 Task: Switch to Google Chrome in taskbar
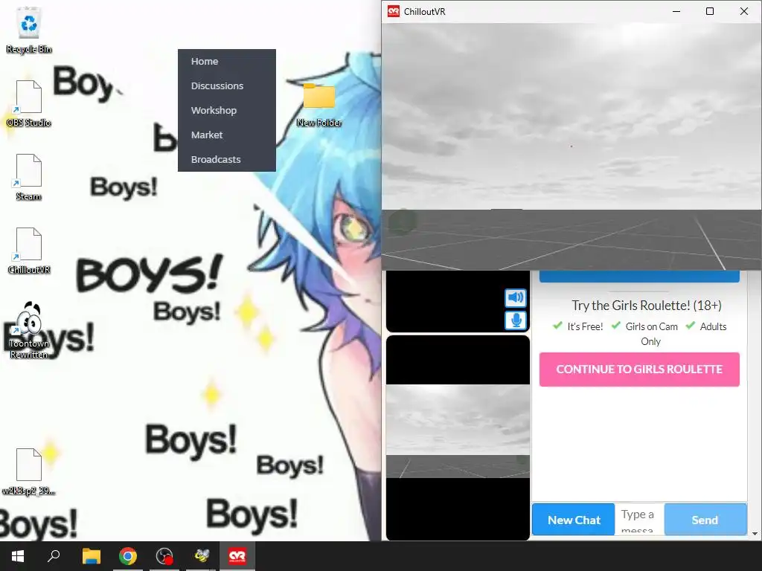tap(128, 556)
